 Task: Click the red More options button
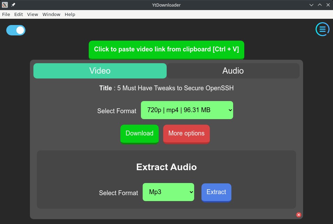pos(187,134)
